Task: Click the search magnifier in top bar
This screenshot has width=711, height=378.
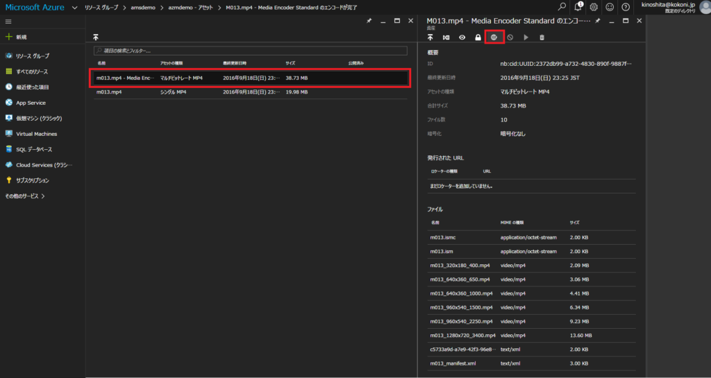Action: (562, 7)
